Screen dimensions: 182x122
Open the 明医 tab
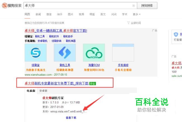(x=92, y=14)
